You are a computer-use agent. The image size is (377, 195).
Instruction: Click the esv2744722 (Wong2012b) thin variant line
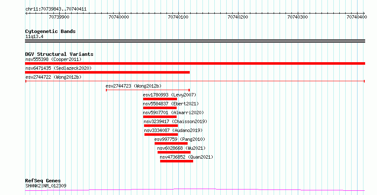point(195,81)
